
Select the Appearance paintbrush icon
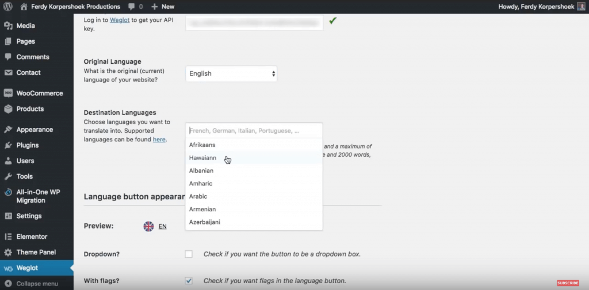point(8,130)
